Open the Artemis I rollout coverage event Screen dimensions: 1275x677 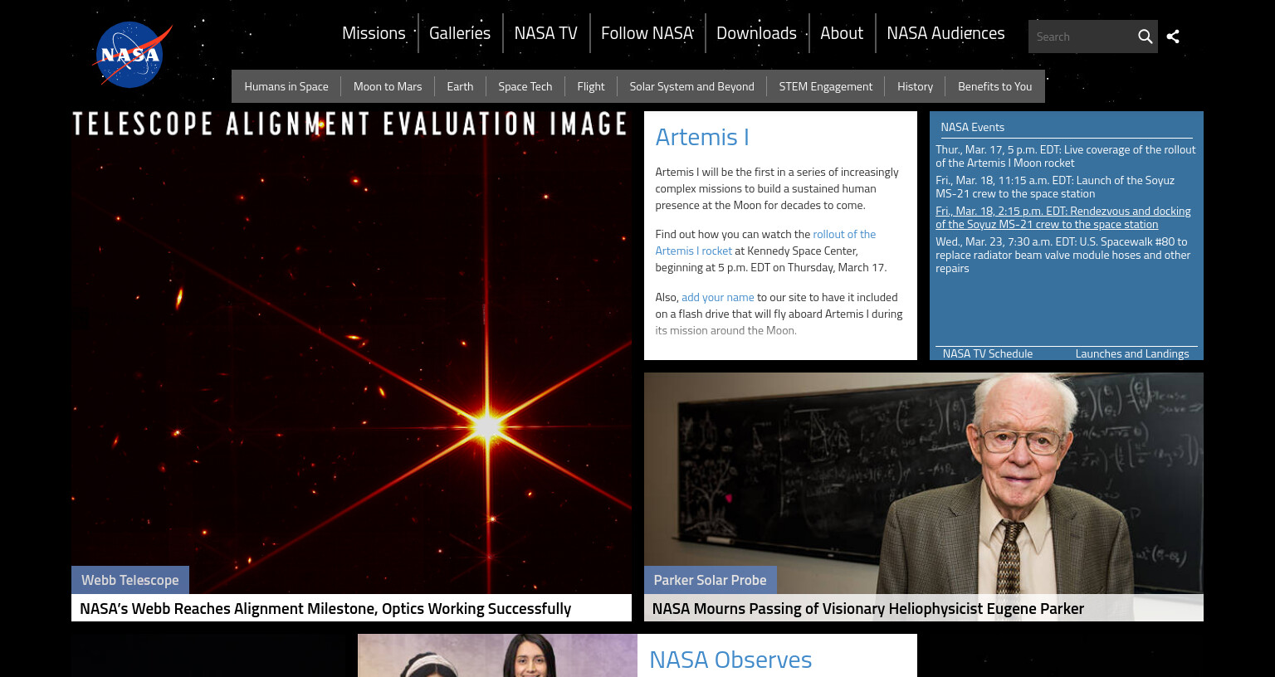[x=1066, y=156]
